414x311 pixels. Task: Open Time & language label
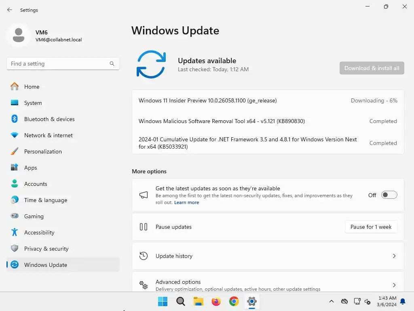point(46,200)
